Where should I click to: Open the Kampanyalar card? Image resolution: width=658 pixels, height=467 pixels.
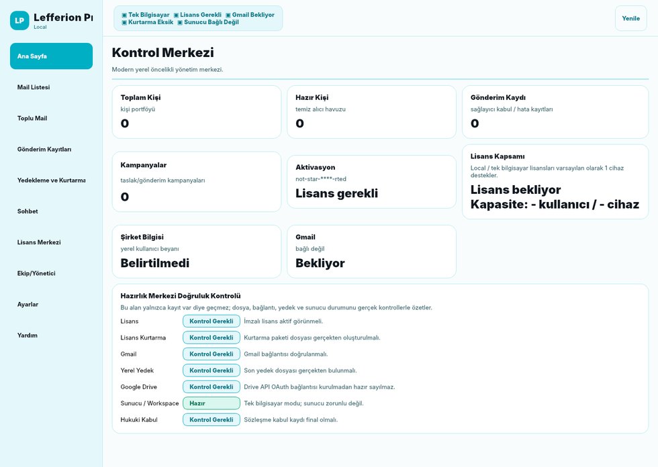196,182
